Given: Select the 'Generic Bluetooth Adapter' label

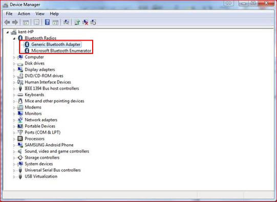Looking at the screenshot, I should 56,44.
